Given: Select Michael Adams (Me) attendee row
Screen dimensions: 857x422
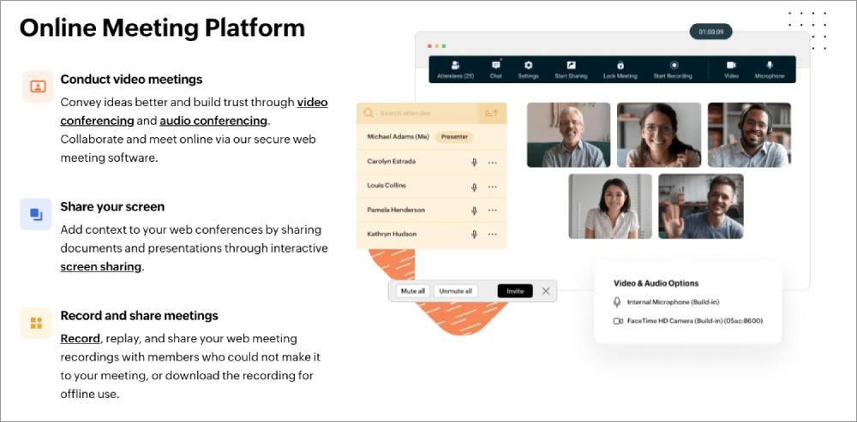Looking at the screenshot, I should coord(431,136).
